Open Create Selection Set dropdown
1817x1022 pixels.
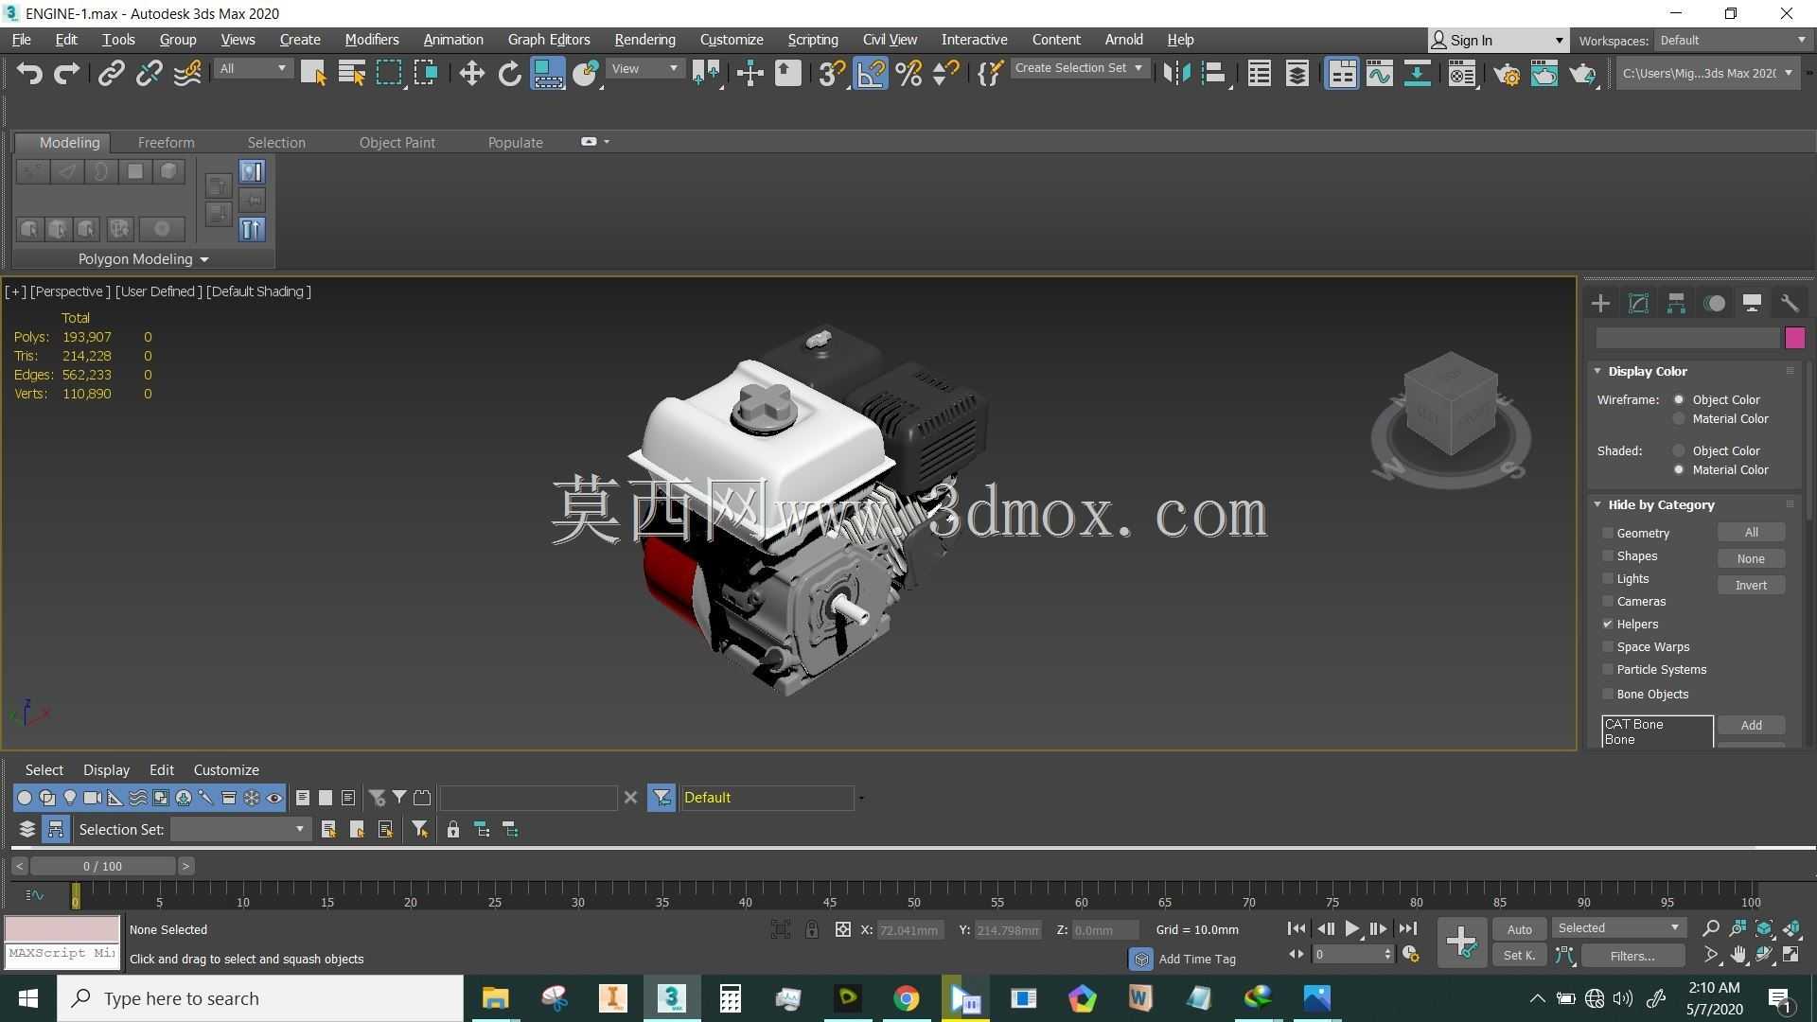point(1079,68)
